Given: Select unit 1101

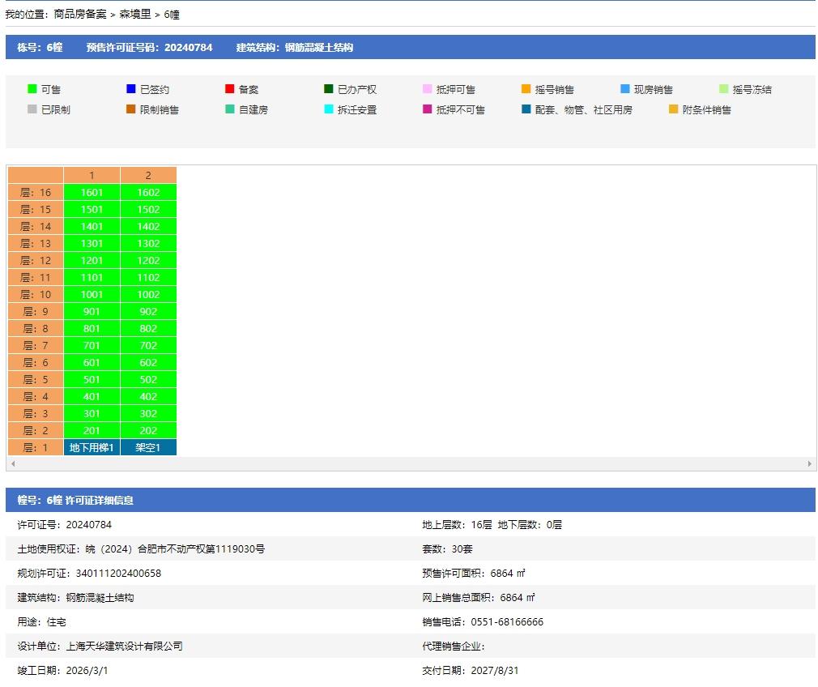Looking at the screenshot, I should [92, 277].
